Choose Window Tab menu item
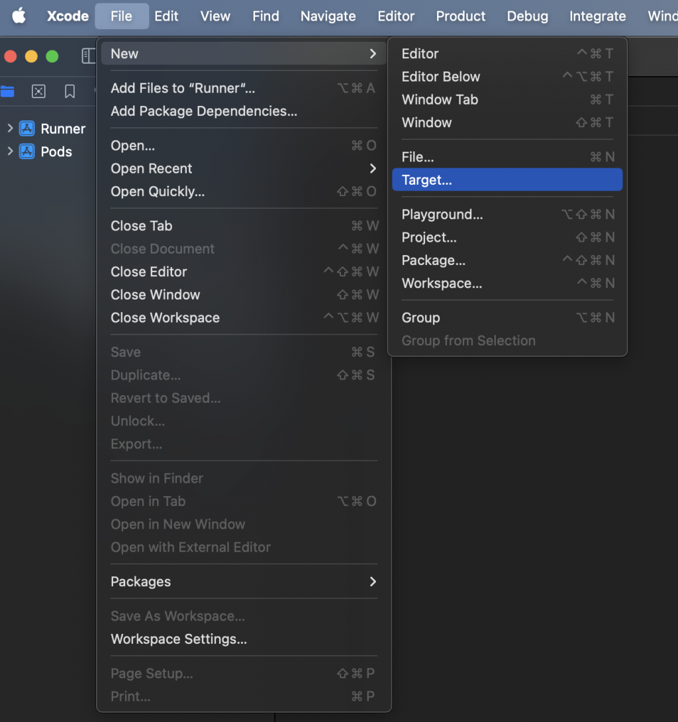Viewport: 678px width, 722px height. [x=507, y=99]
